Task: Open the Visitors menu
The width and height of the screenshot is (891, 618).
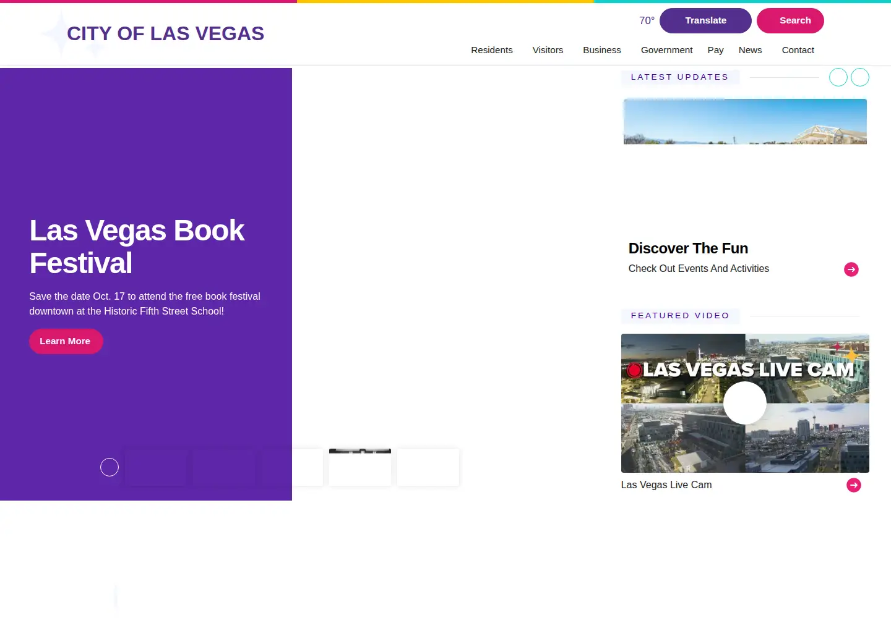Action: 548,50
